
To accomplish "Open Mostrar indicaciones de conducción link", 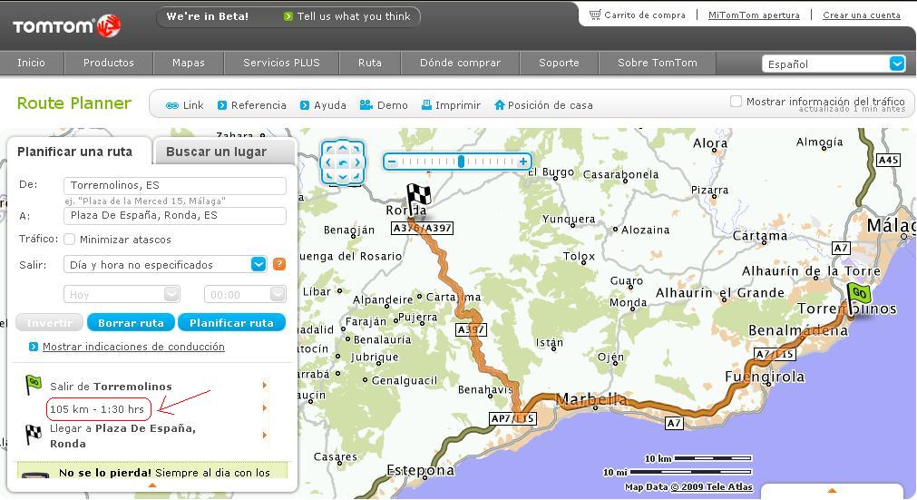I will (133, 347).
